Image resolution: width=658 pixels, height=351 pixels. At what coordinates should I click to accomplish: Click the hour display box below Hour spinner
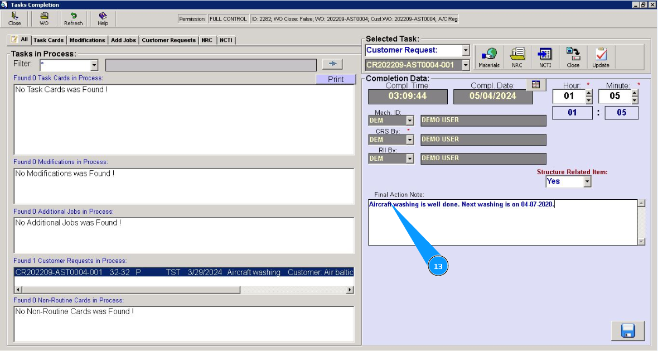[x=572, y=113]
